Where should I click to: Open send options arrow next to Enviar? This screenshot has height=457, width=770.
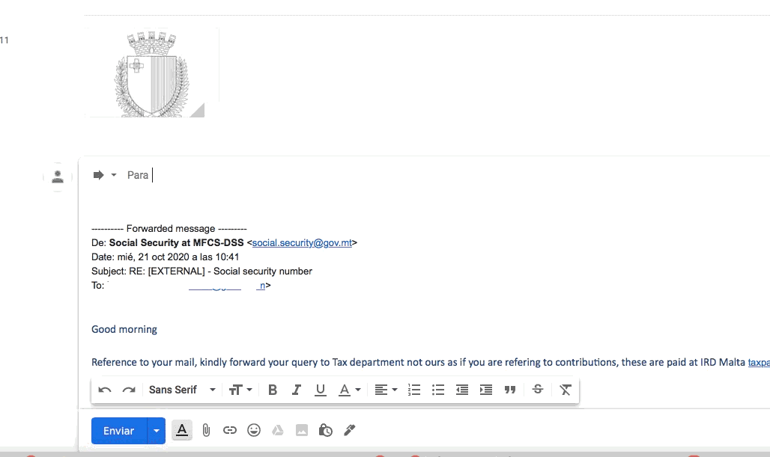pyautogui.click(x=157, y=431)
